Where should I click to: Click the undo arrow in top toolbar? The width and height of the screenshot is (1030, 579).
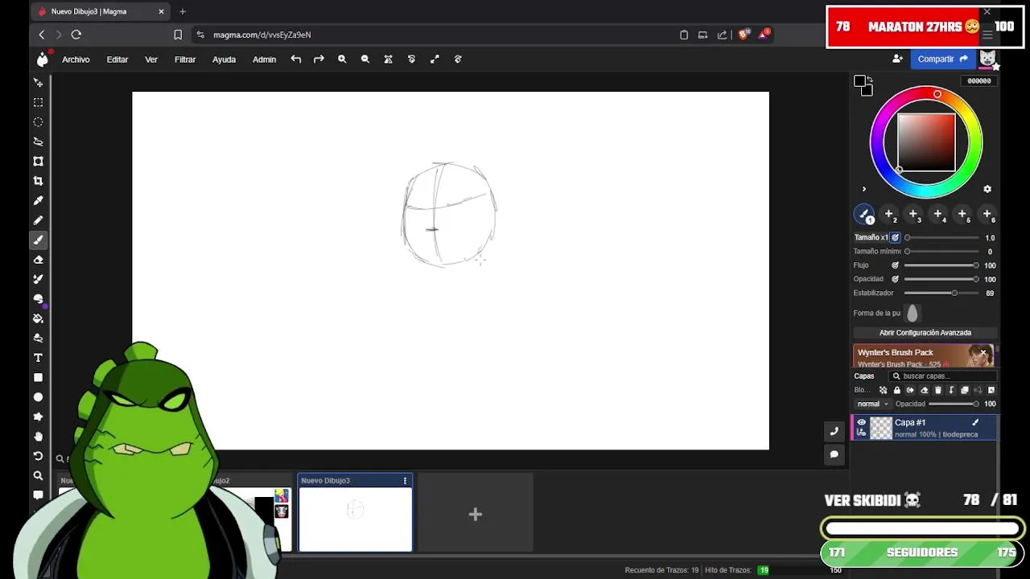(296, 59)
